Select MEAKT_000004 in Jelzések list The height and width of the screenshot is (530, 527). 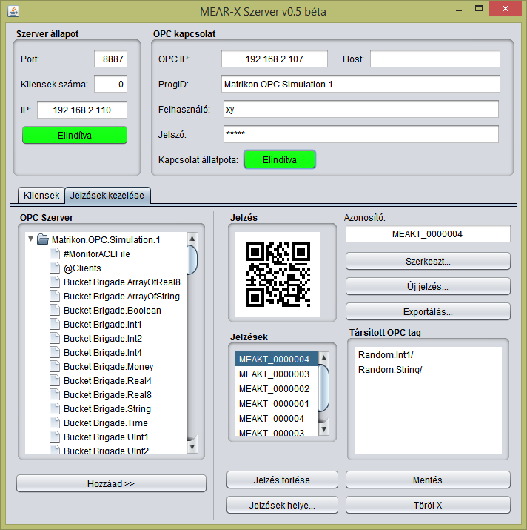point(277,419)
